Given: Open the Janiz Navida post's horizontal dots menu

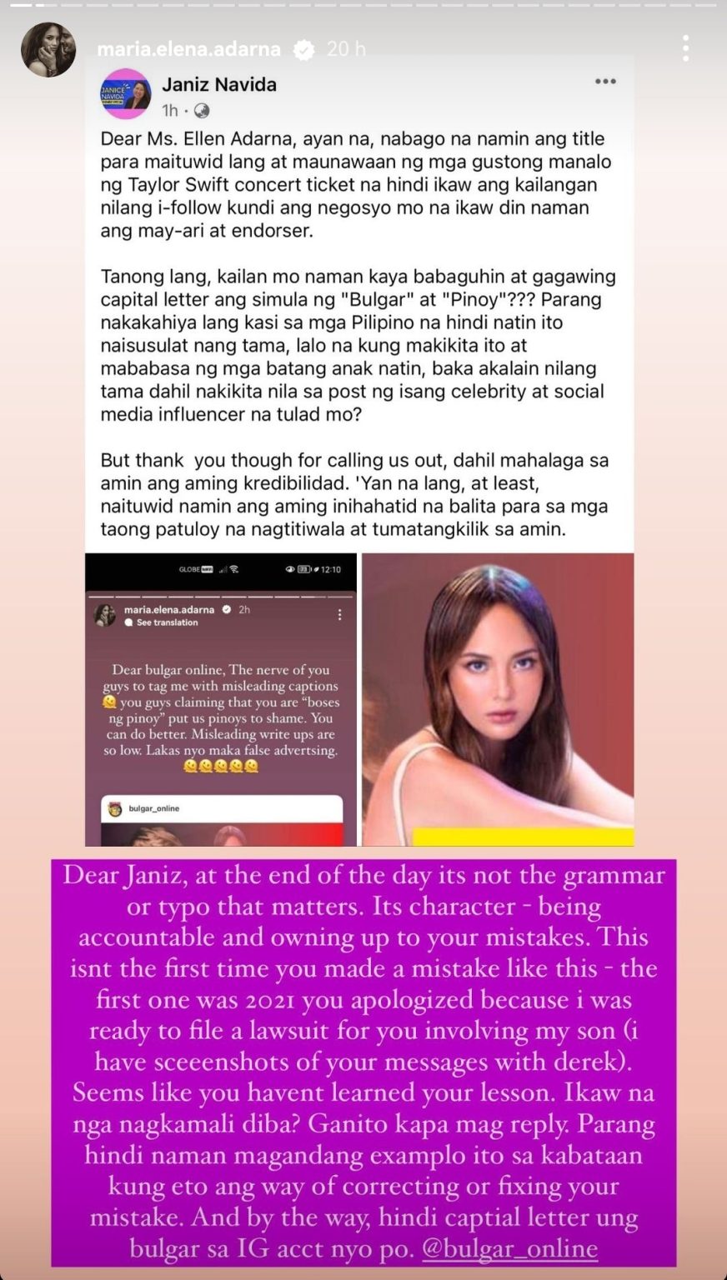Looking at the screenshot, I should tap(605, 82).
